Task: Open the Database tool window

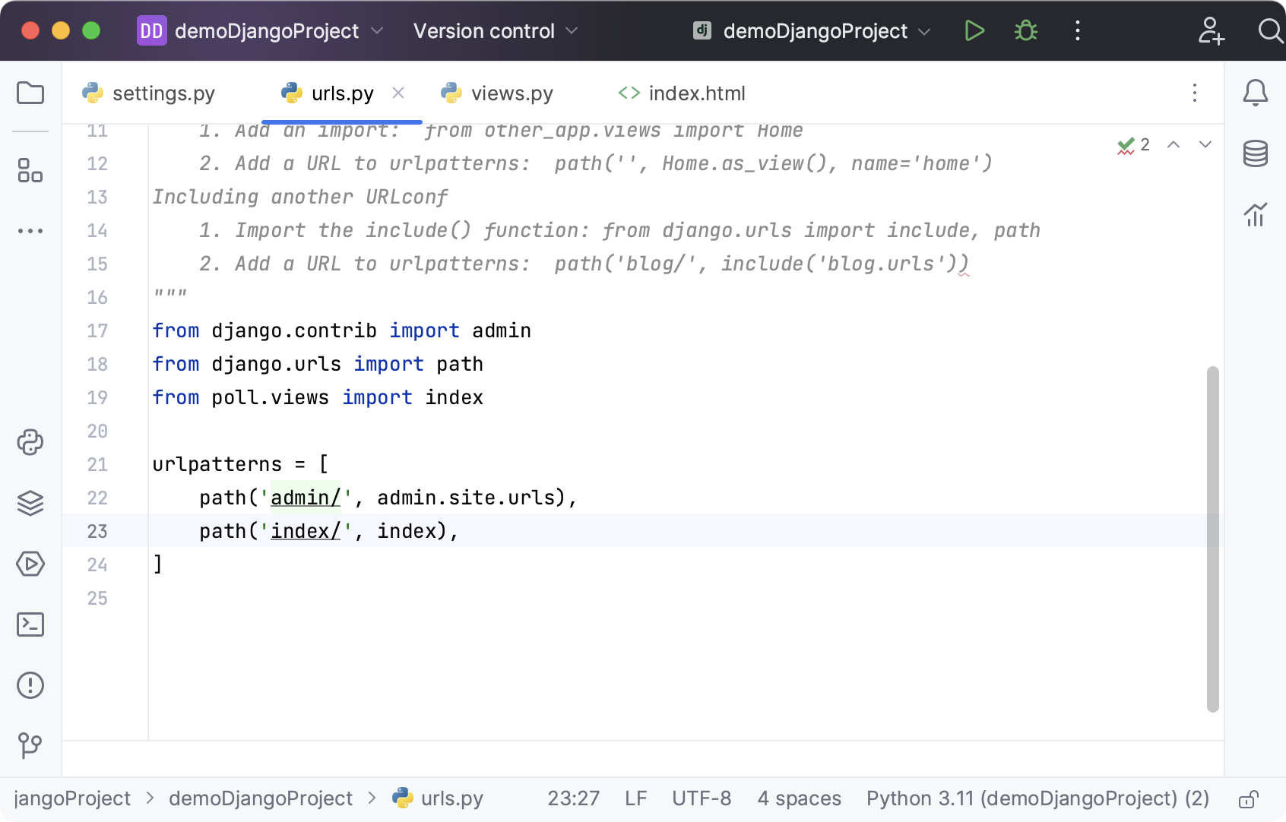Action: click(1255, 153)
